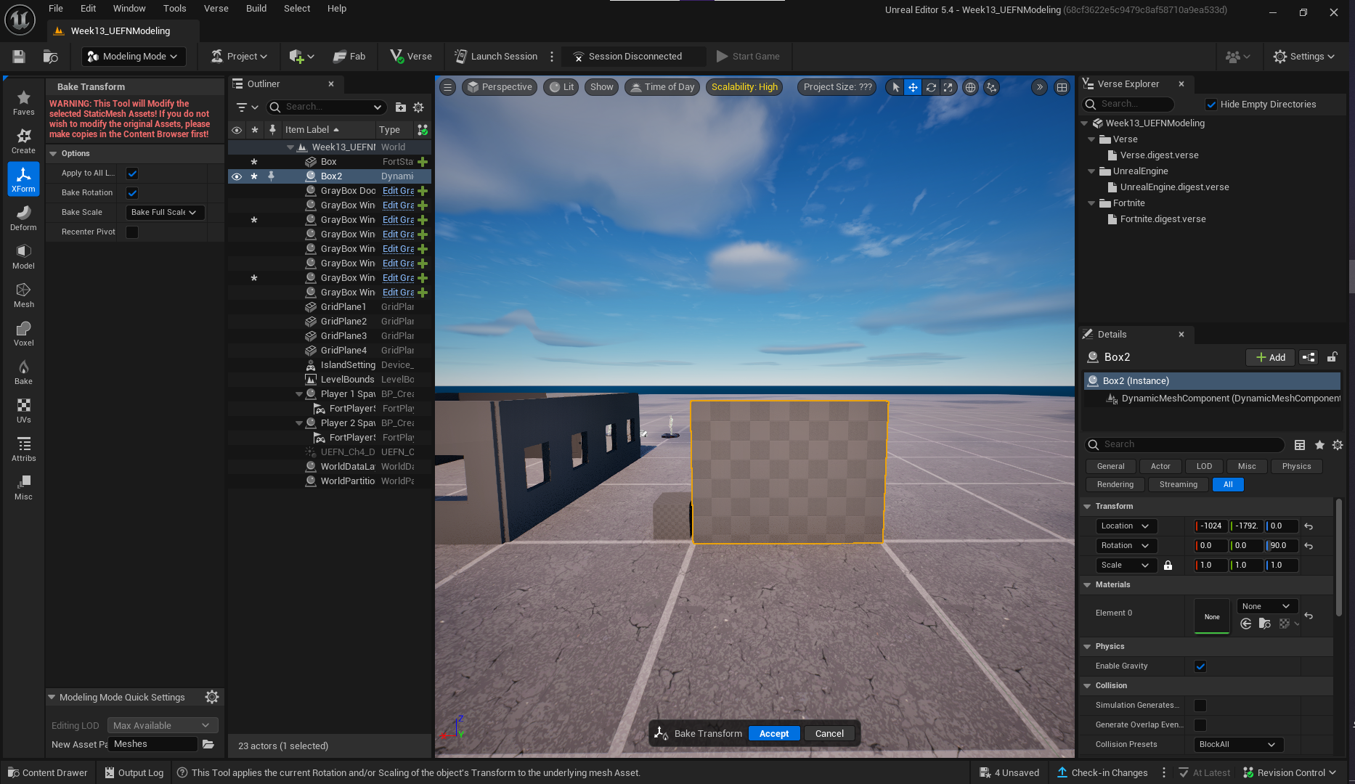
Task: Open the Build menu
Action: tap(256, 8)
